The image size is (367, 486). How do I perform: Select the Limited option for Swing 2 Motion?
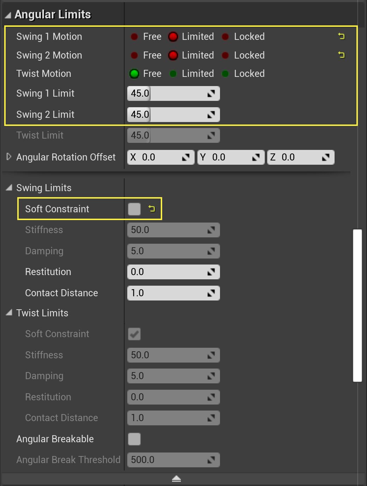tap(173, 55)
